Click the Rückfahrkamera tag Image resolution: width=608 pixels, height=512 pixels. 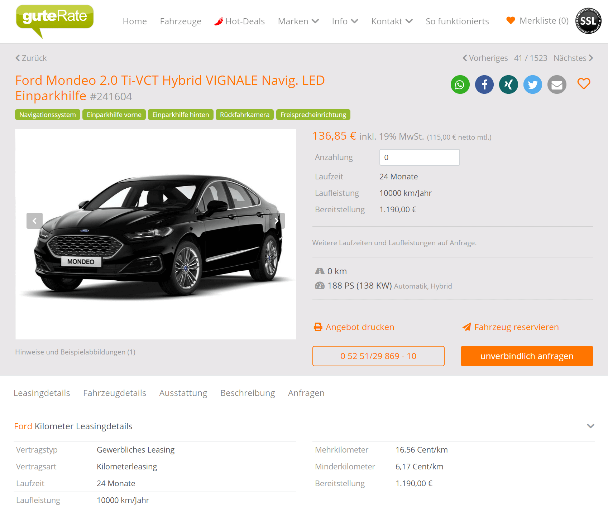pyautogui.click(x=245, y=115)
